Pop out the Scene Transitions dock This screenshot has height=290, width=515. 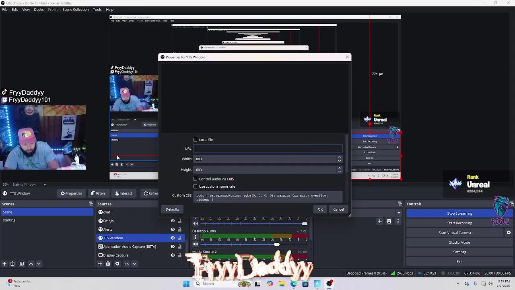400,204
